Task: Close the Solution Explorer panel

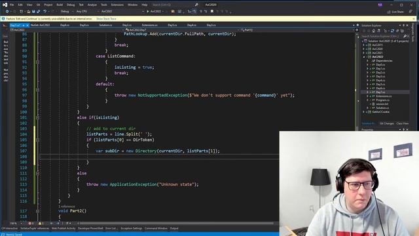Action: coord(407,26)
